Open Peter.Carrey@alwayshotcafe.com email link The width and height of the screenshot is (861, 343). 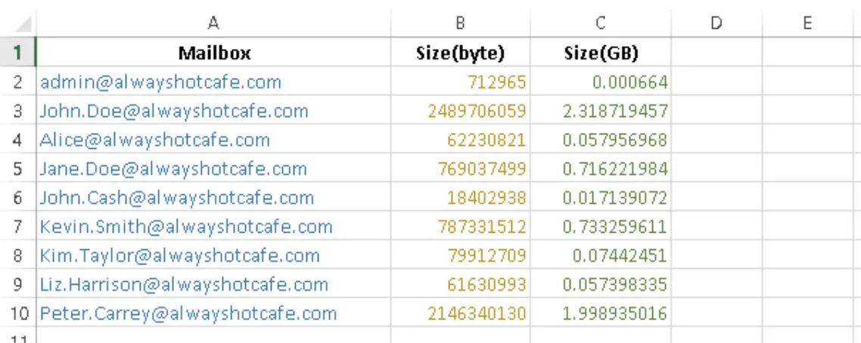pos(188,314)
